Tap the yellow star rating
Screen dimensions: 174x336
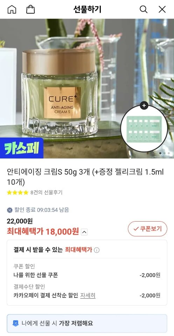pos(18,192)
